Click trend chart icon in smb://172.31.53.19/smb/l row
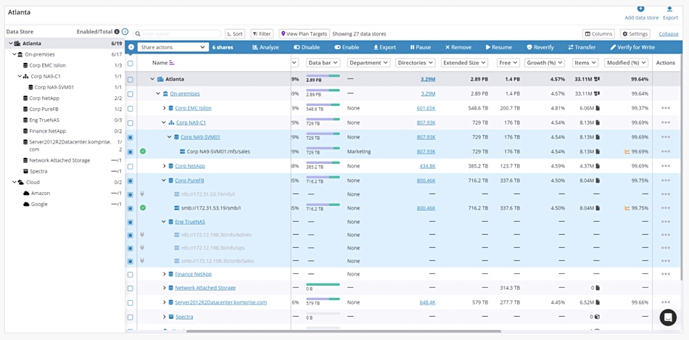Image resolution: width=689 pixels, height=340 pixels. [x=627, y=208]
